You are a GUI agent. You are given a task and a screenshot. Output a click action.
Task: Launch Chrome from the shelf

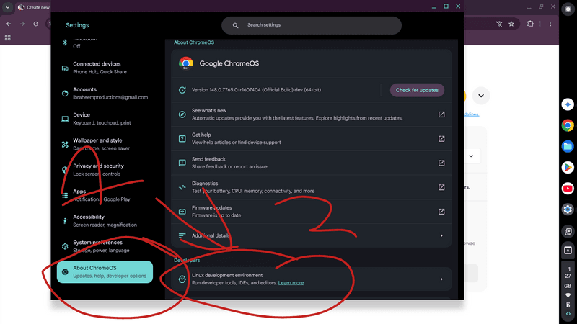point(568,125)
